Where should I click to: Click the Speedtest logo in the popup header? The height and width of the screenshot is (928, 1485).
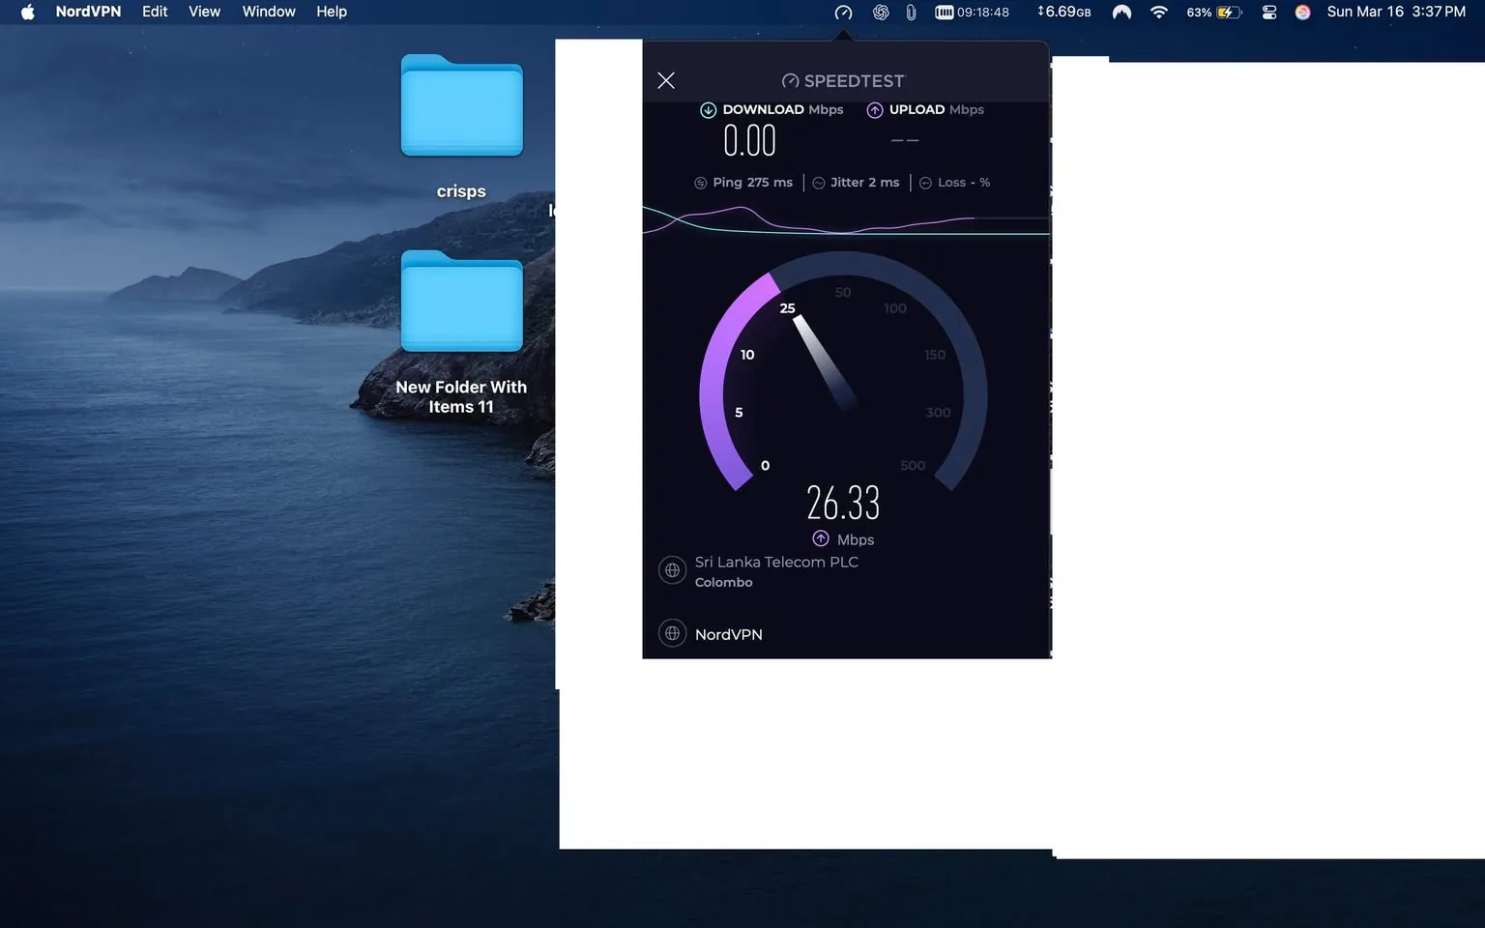[x=842, y=80]
